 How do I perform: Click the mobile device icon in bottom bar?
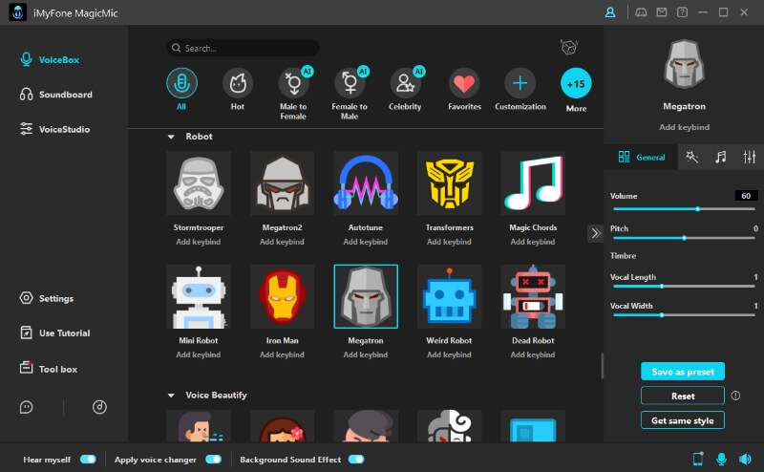pos(698,459)
